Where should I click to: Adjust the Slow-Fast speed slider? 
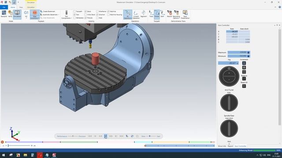click(150, 136)
